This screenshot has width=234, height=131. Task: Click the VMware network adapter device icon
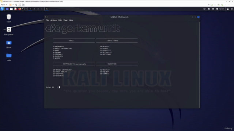[219, 5]
